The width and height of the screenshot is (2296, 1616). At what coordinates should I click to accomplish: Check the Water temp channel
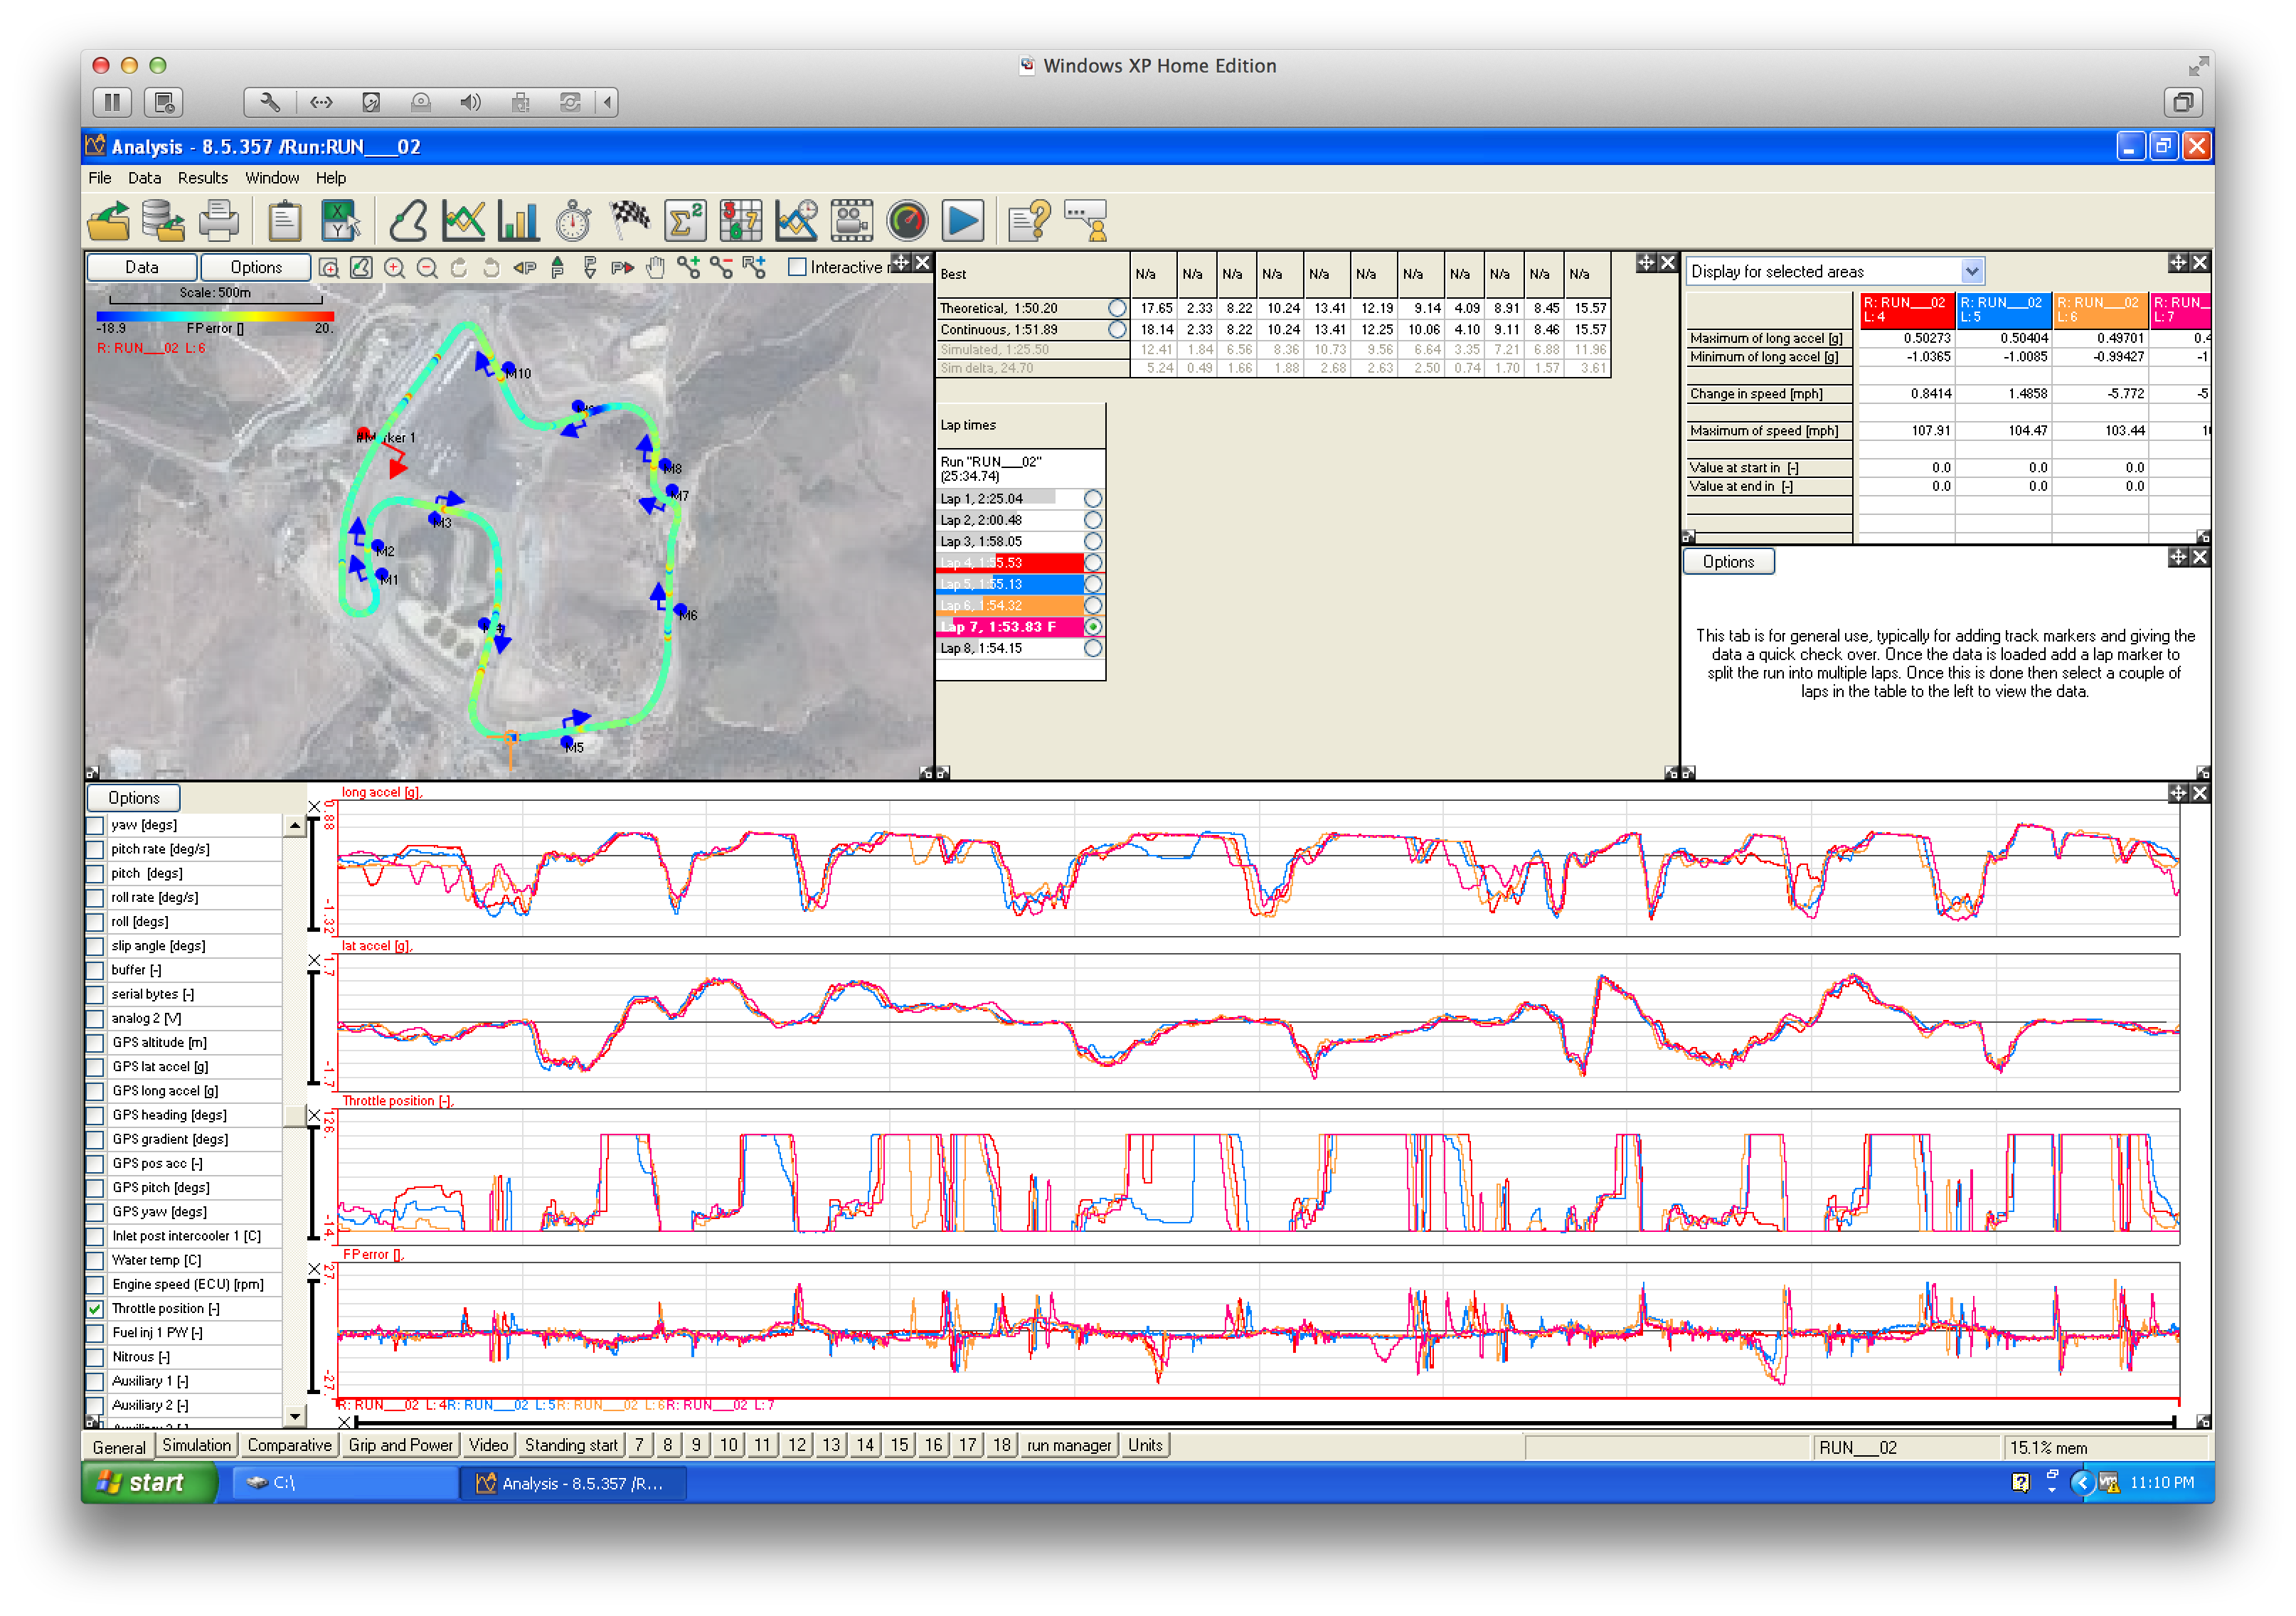click(95, 1260)
